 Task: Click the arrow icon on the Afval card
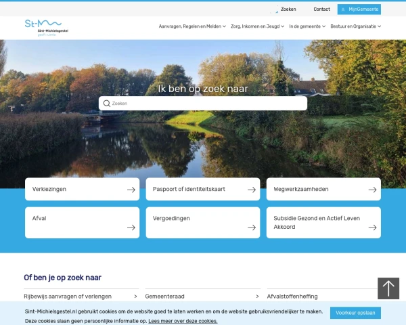coord(131,227)
